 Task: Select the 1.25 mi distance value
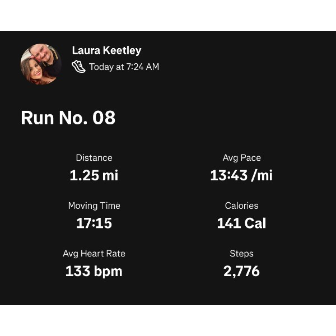click(94, 175)
